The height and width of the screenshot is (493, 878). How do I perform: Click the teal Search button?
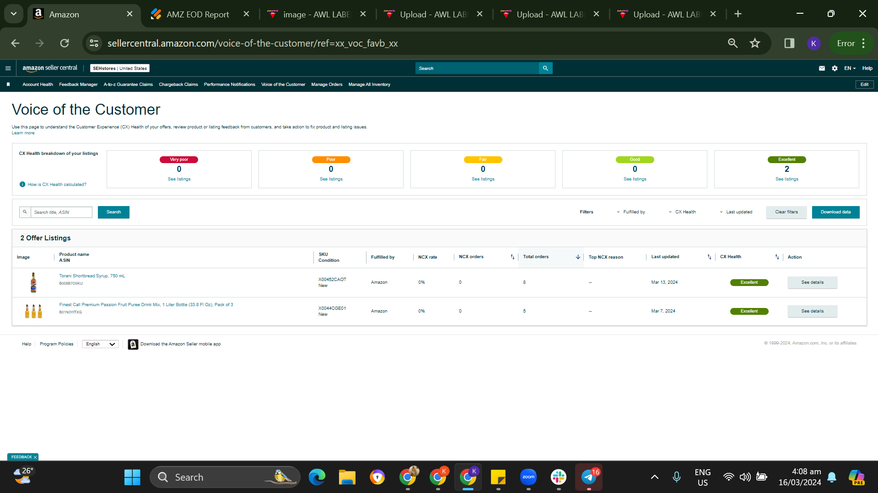click(113, 212)
